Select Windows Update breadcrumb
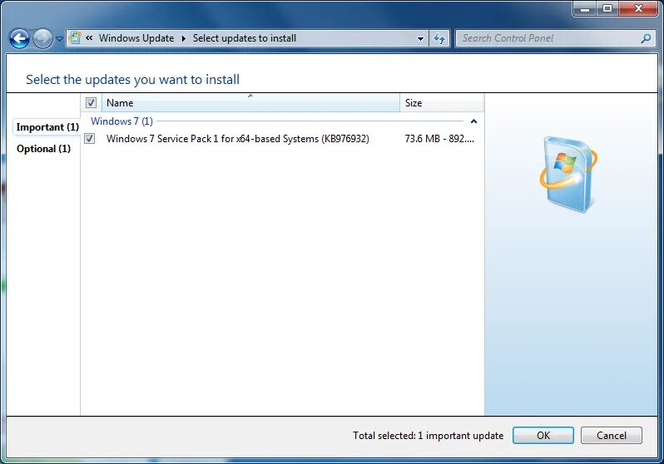The image size is (664, 464). pos(136,38)
